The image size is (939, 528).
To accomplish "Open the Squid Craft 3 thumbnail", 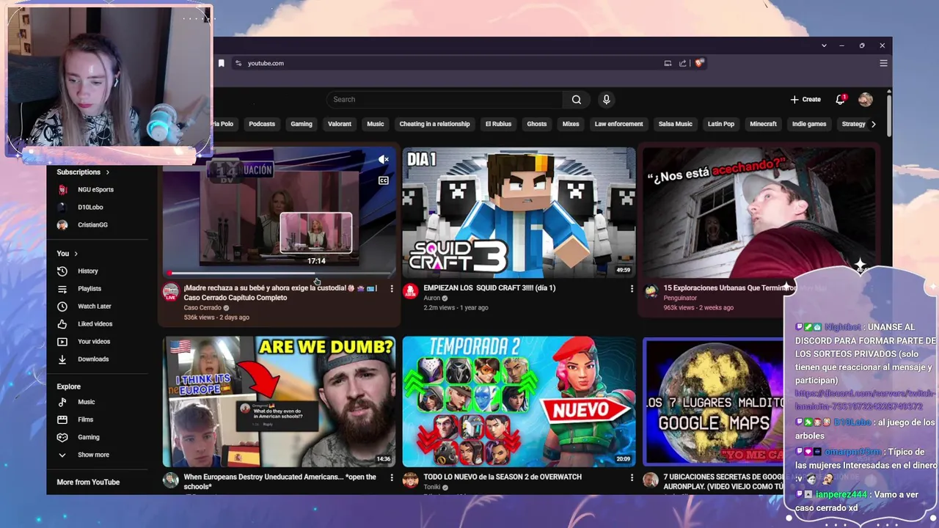I will (x=519, y=213).
